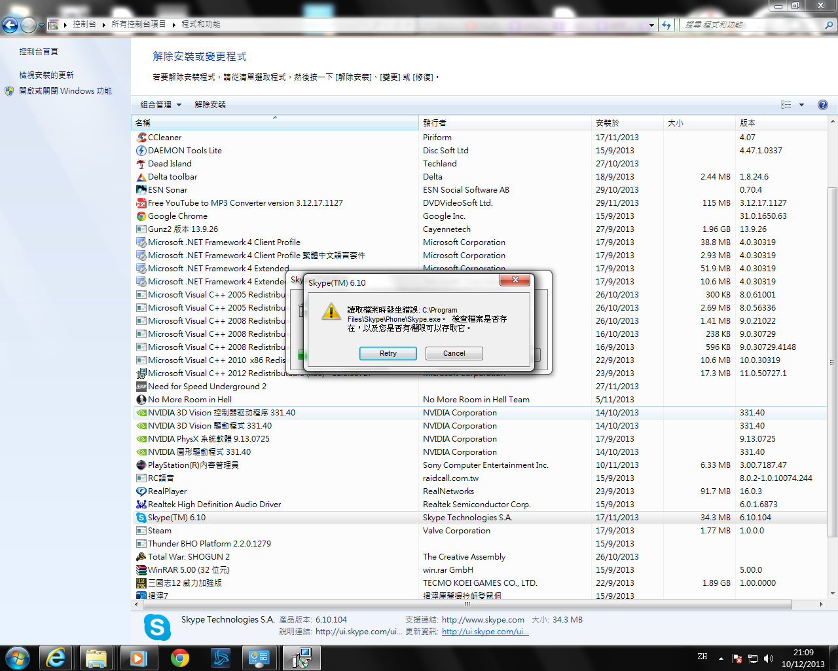
Task: Open Internet Explorer from the taskbar
Action: [56, 658]
